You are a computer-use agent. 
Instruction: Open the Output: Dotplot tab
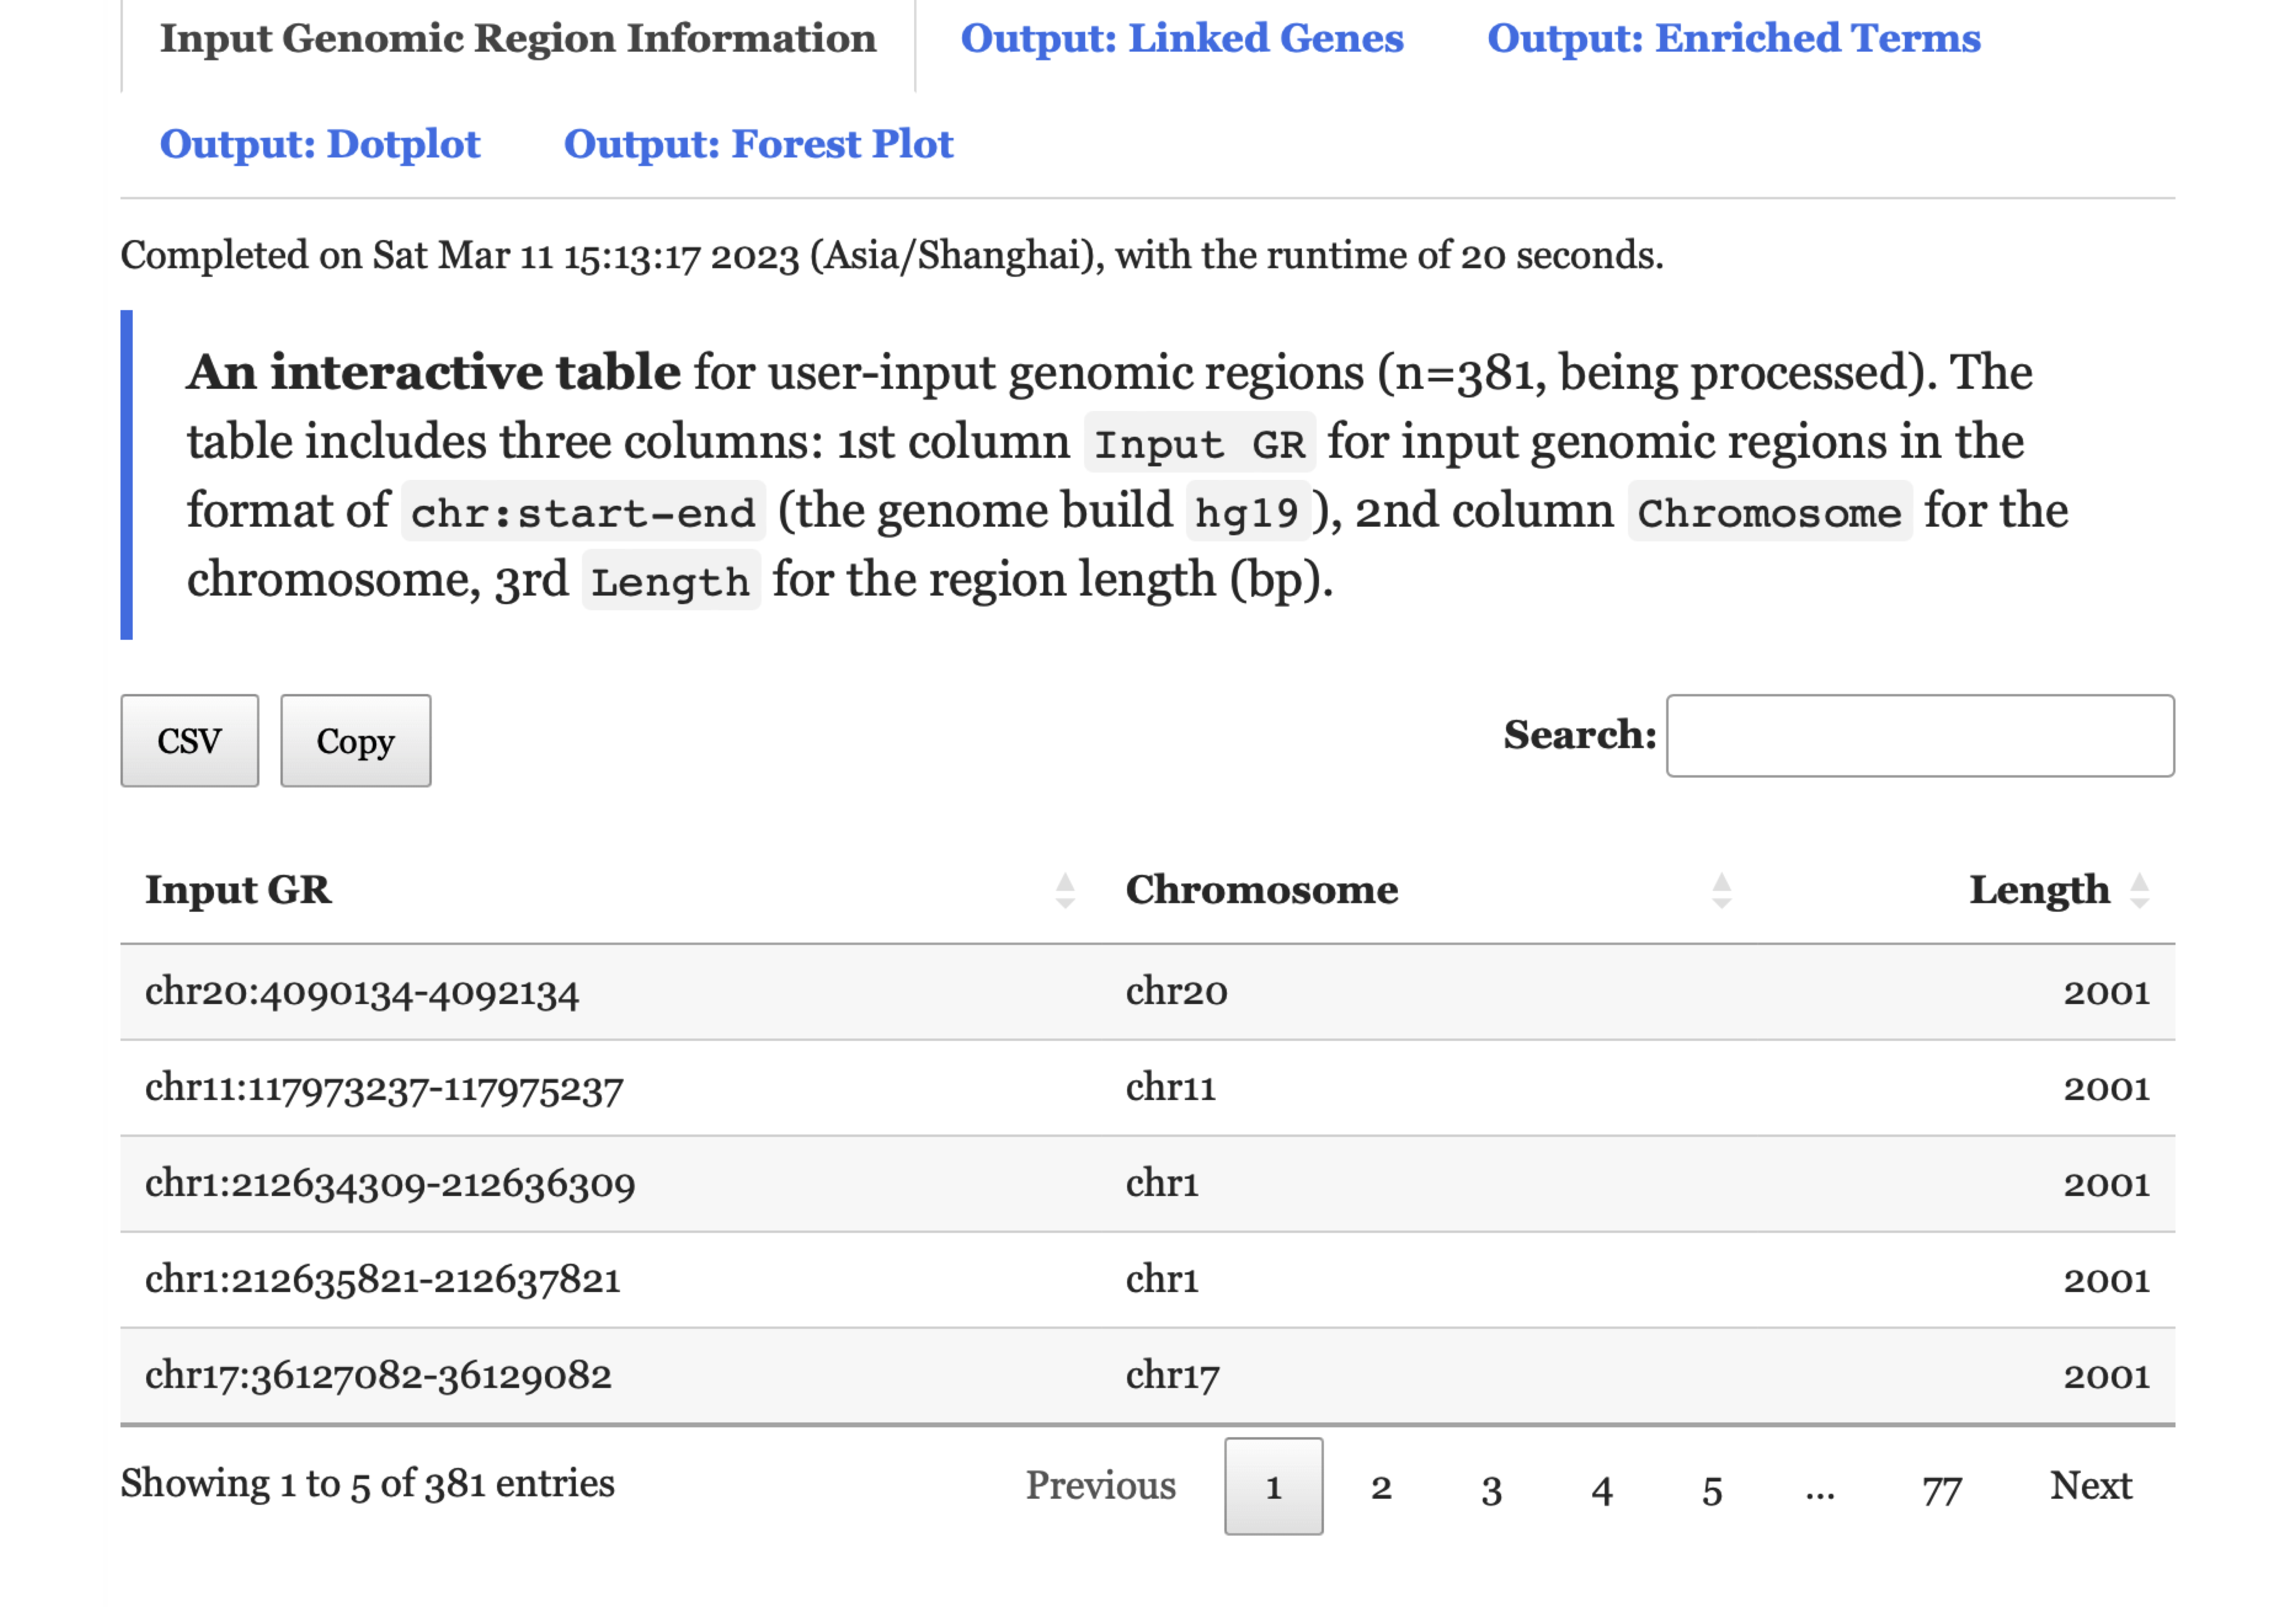[320, 144]
